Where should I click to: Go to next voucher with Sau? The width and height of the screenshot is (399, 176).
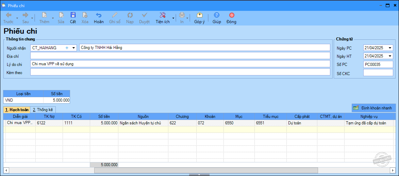coord(26,18)
